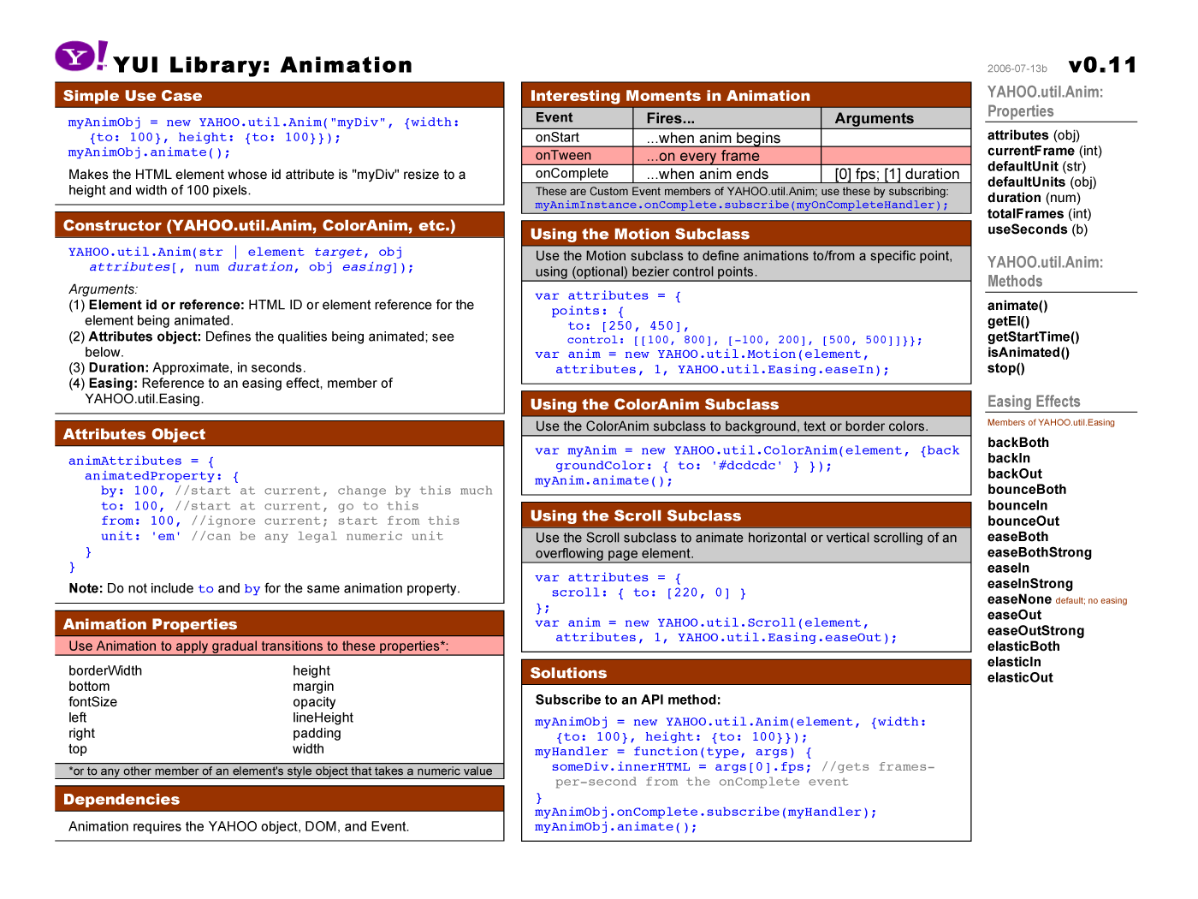1198x899 pixels.
Task: Select the Simple Use Case section header
Action: (133, 96)
